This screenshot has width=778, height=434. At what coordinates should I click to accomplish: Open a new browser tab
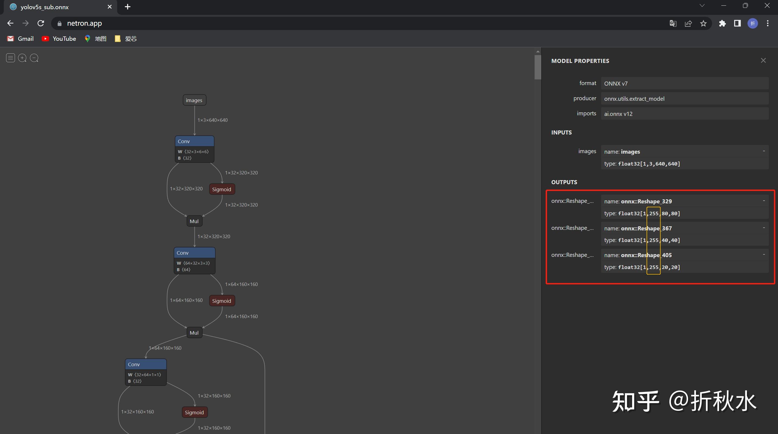click(128, 7)
